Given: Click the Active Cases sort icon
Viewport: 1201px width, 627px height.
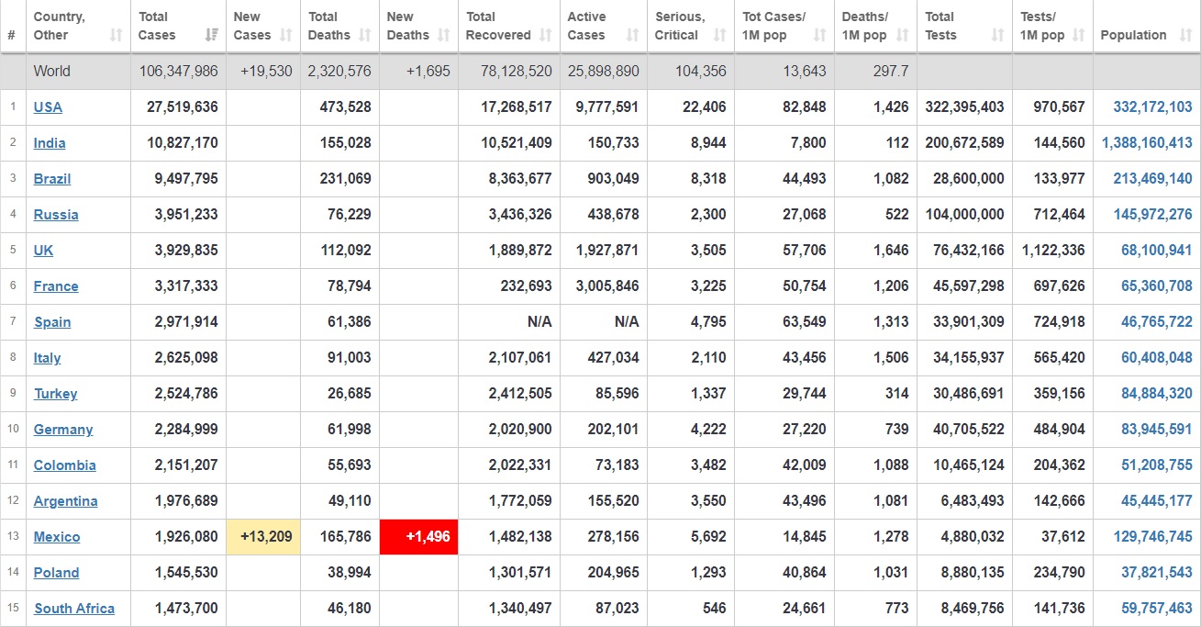Looking at the screenshot, I should pyautogui.click(x=632, y=35).
